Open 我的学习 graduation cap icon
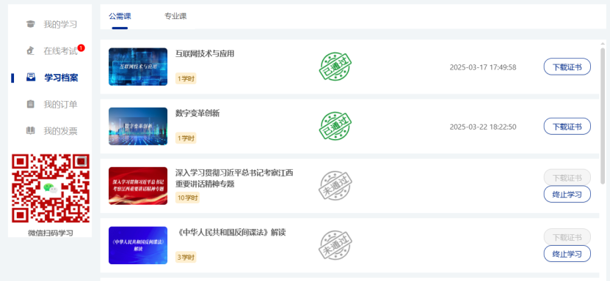Viewport: 610px width, 281px height. click(30, 24)
